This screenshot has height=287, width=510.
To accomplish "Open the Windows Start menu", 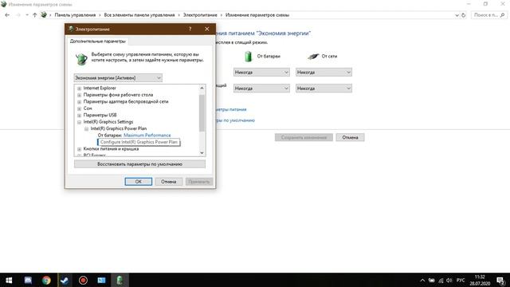I will (x=9, y=280).
